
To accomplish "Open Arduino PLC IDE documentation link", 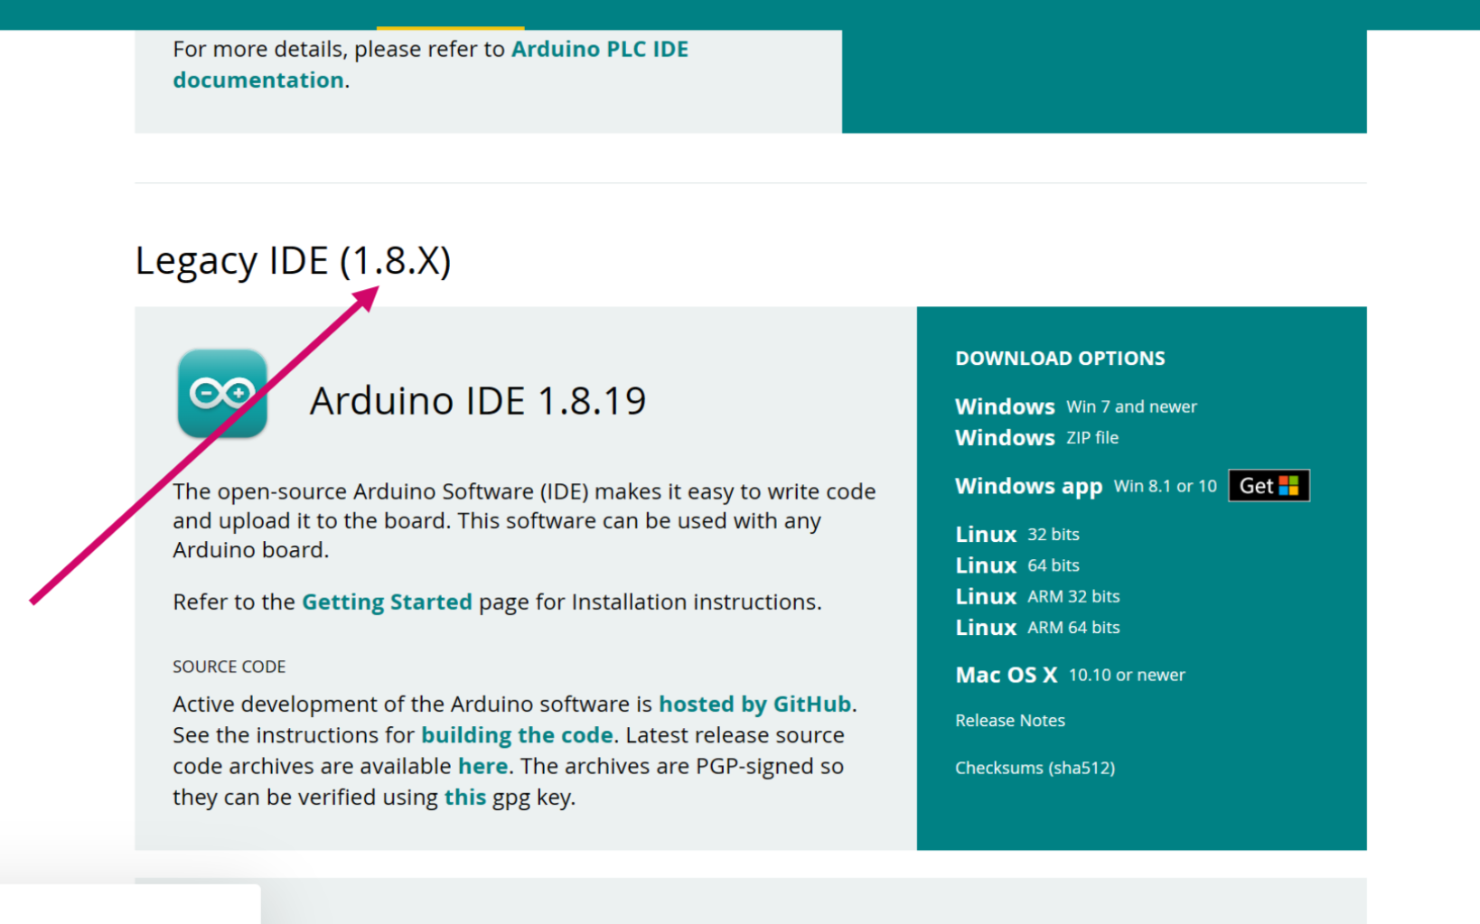I will pyautogui.click(x=430, y=64).
